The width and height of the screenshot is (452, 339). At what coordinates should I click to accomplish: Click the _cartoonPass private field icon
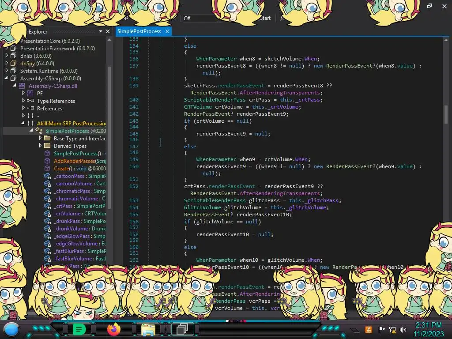pos(47,176)
